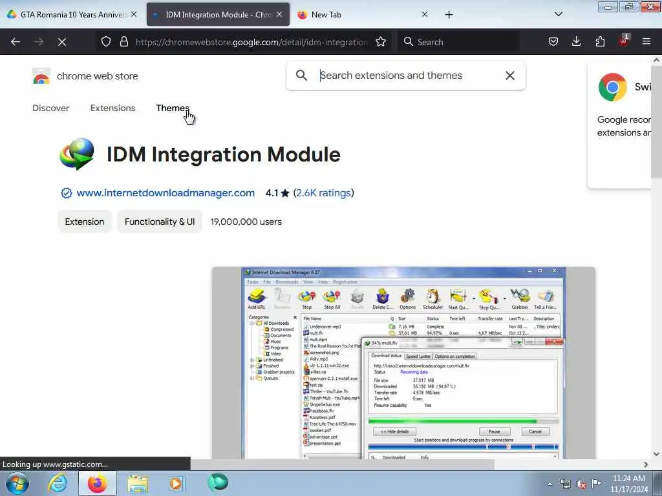Open a new tab with the plus button
662x496 pixels.
pyautogui.click(x=449, y=15)
